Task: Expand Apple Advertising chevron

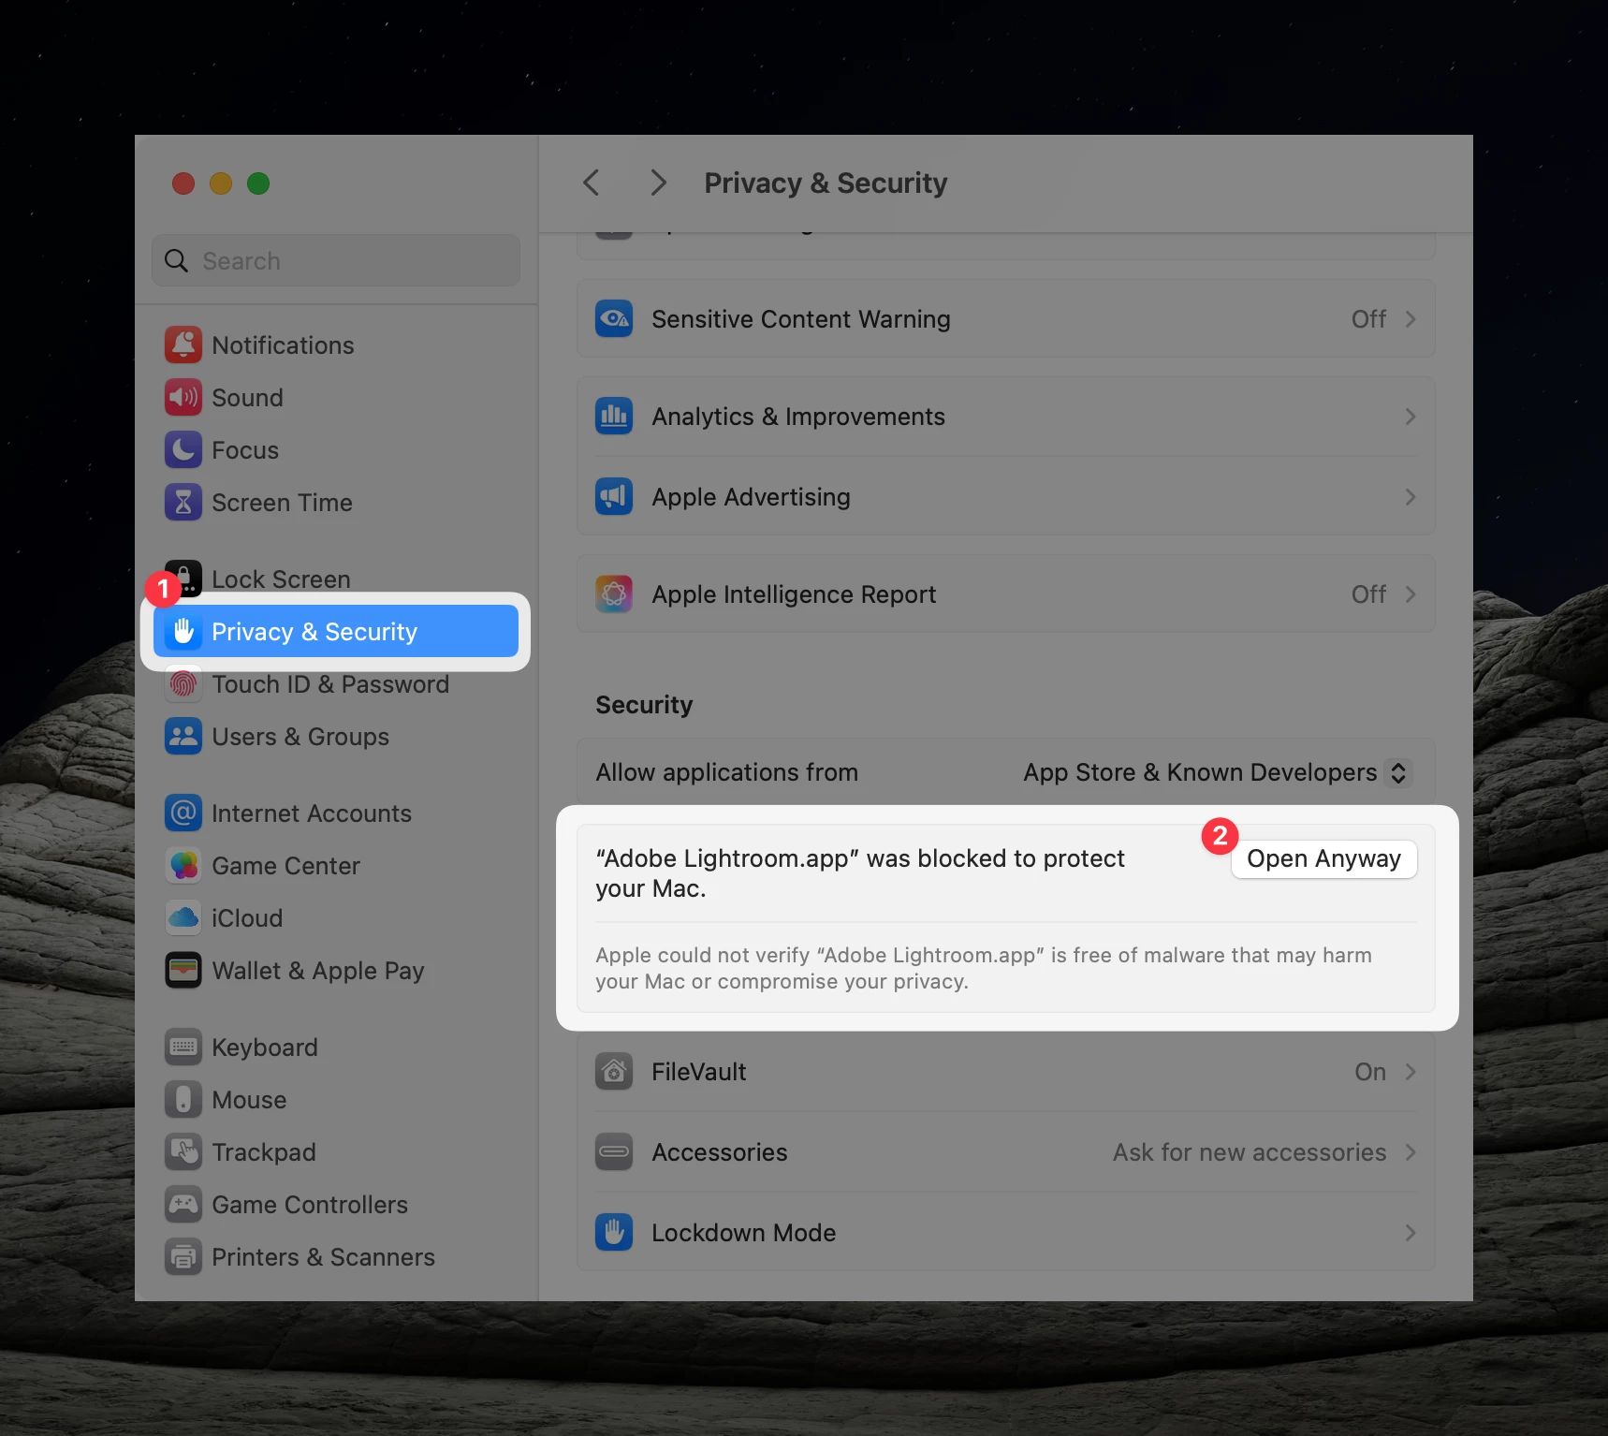Action: click(1411, 497)
